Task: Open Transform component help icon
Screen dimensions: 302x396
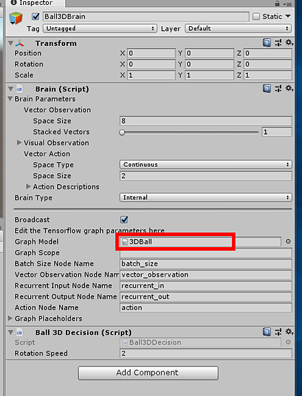Action: (266, 43)
